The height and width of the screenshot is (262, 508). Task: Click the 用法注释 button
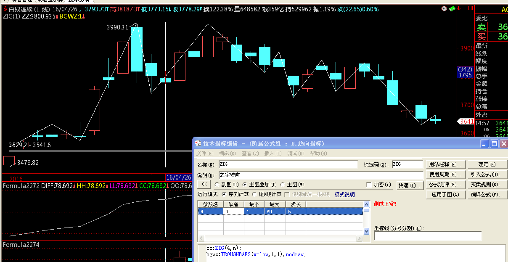pos(445,164)
